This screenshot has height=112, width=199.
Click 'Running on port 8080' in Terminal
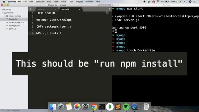click(129, 28)
